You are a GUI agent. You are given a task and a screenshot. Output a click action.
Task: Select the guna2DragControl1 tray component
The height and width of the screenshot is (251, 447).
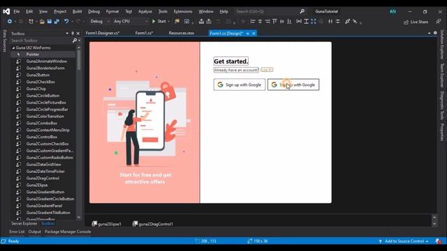pyautogui.click(x=153, y=224)
